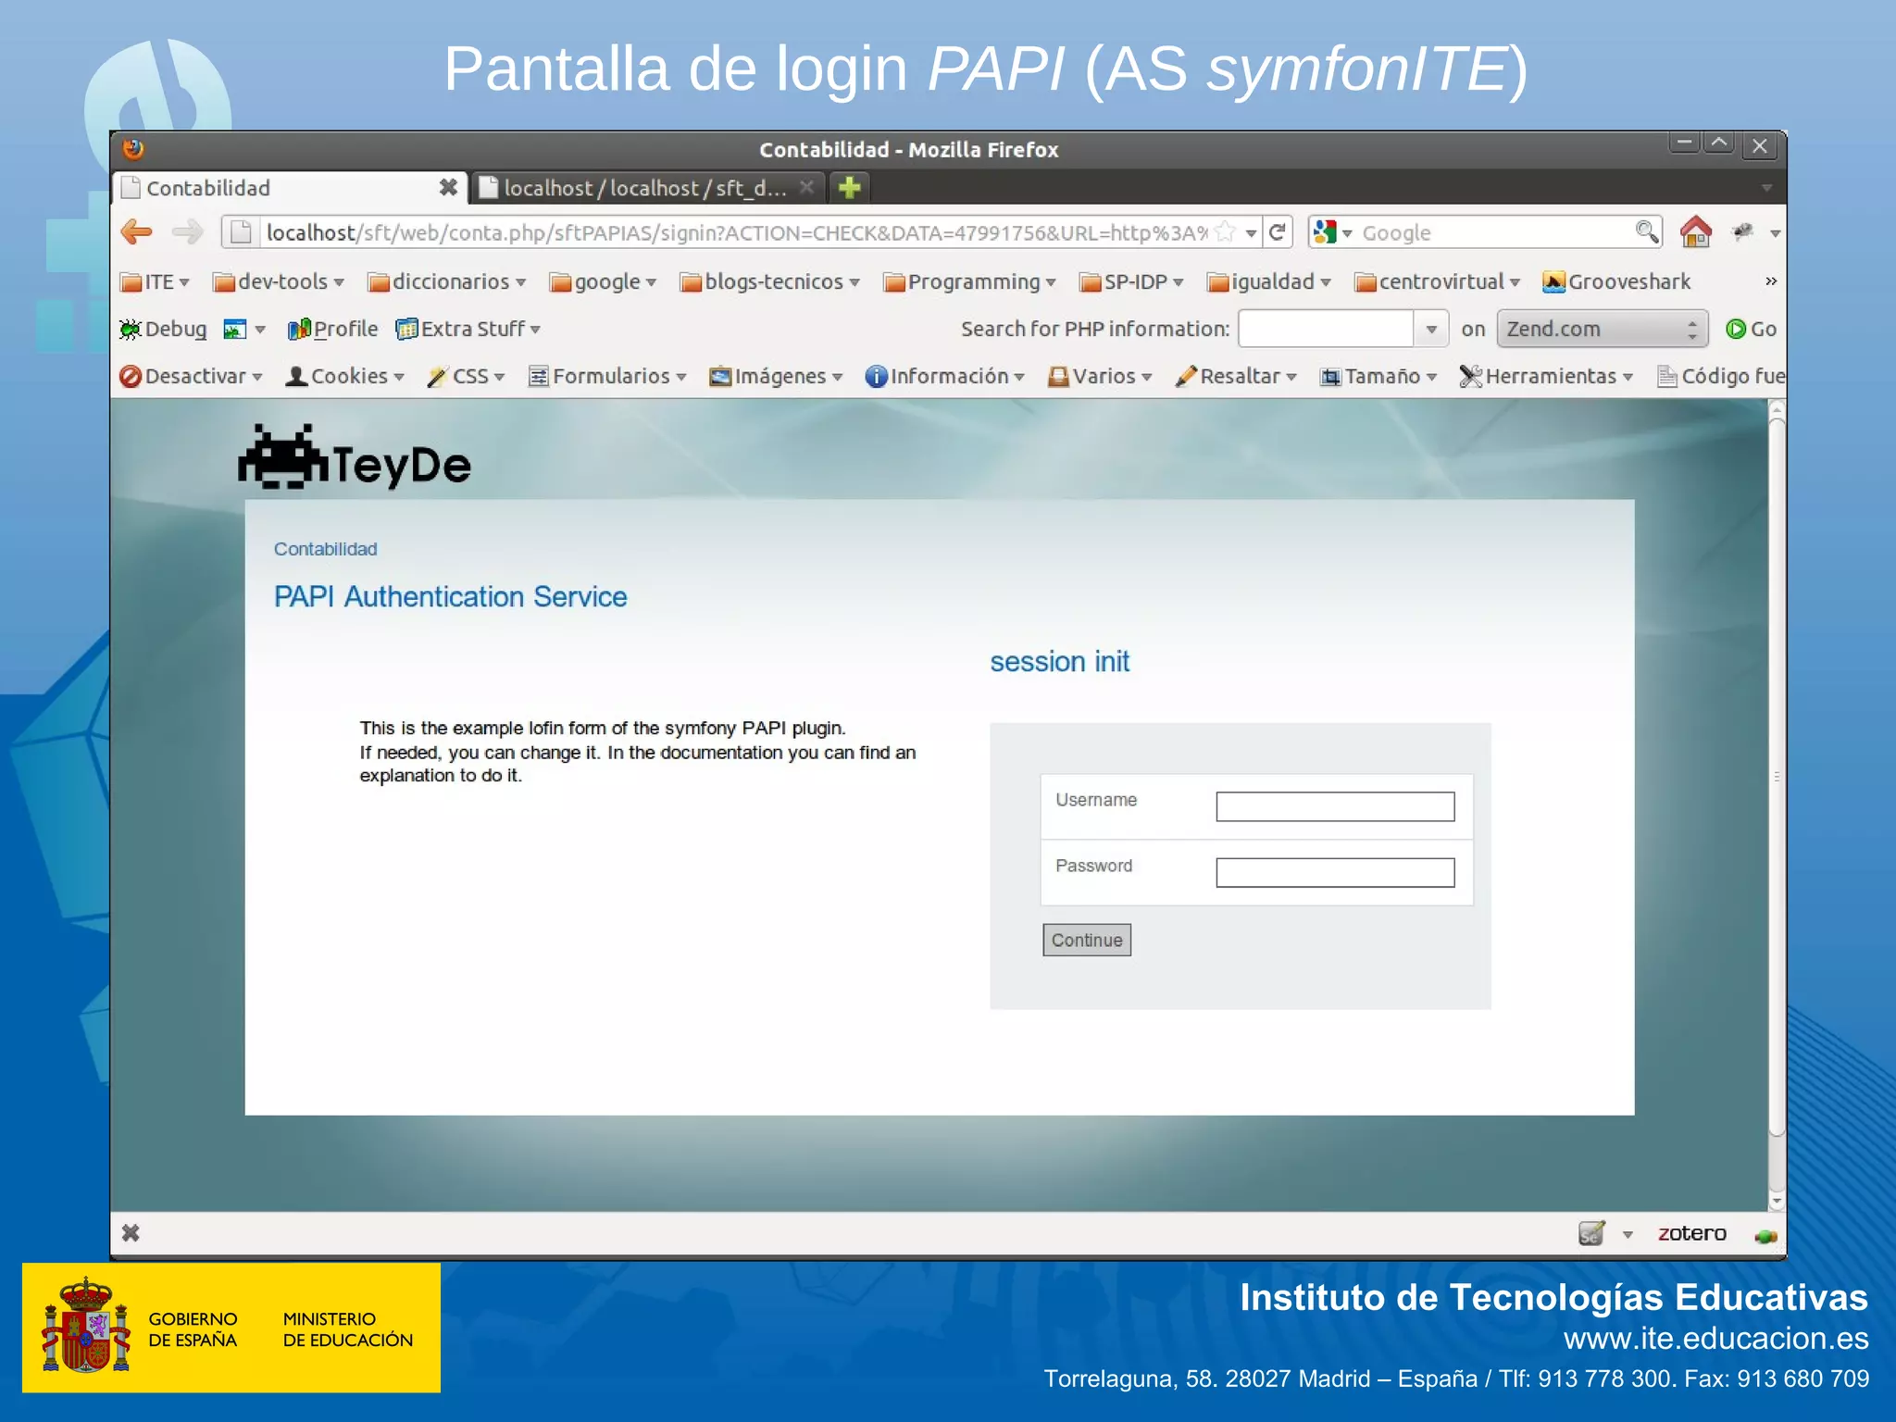Open the Home page icon
1896x1422 pixels.
[1695, 231]
